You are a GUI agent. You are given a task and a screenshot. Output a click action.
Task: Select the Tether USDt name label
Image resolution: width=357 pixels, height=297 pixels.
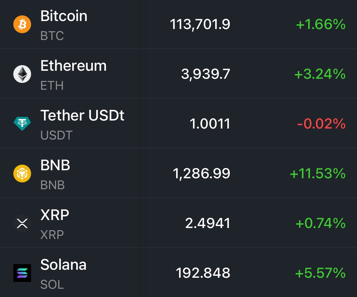[x=82, y=115]
